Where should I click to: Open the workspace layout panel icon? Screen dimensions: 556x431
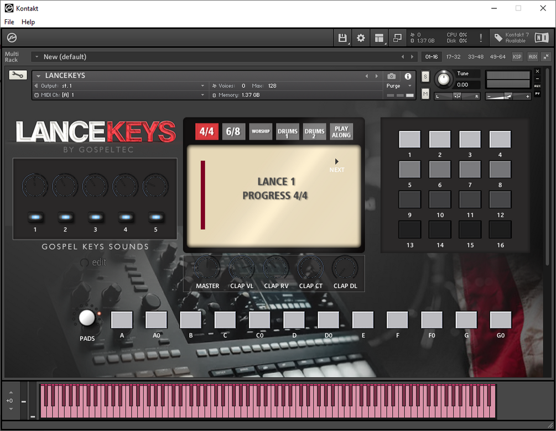[x=379, y=38]
